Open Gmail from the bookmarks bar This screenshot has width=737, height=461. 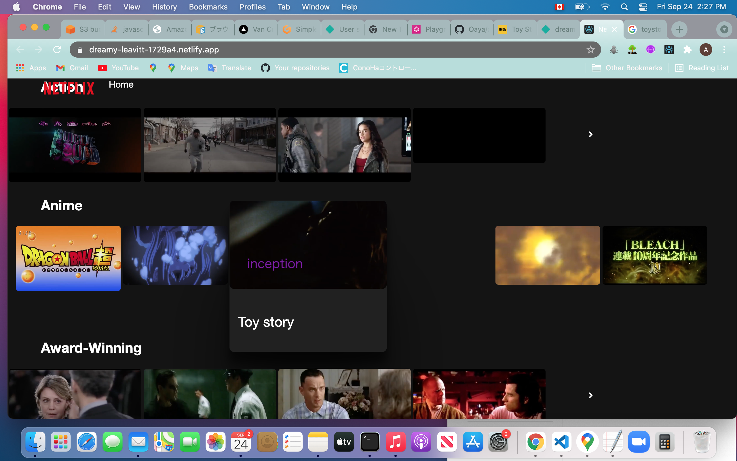(72, 68)
